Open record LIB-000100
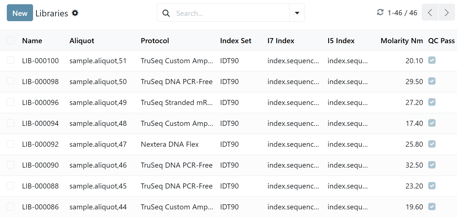457x217 pixels. click(x=40, y=61)
